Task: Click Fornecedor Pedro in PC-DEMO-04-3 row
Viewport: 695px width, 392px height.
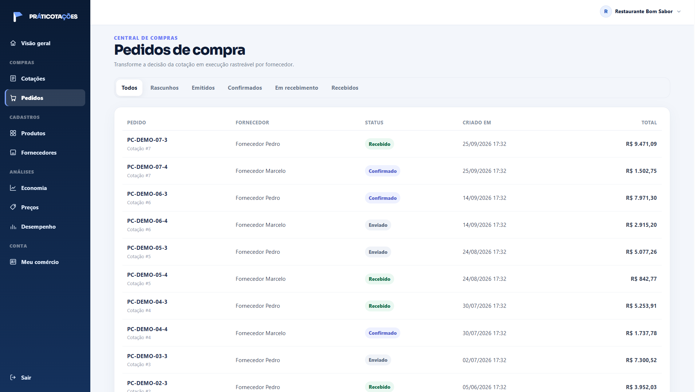Action: click(x=258, y=306)
